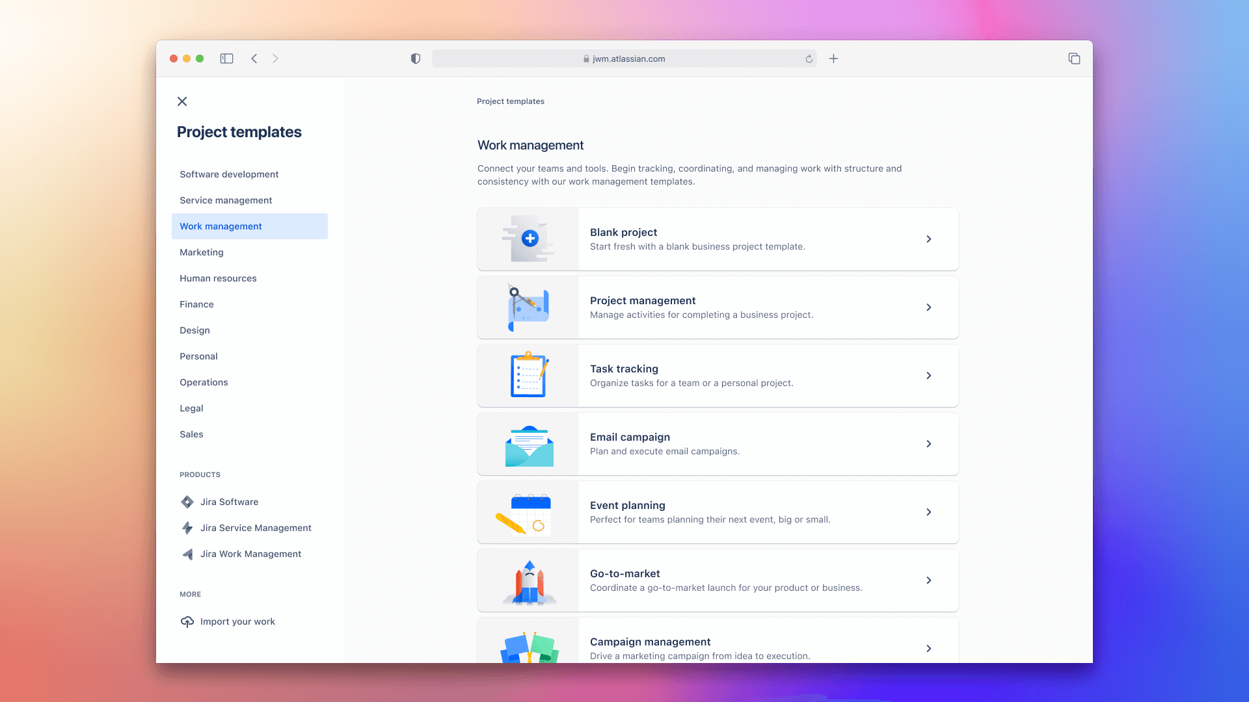Select Software development category

click(229, 174)
